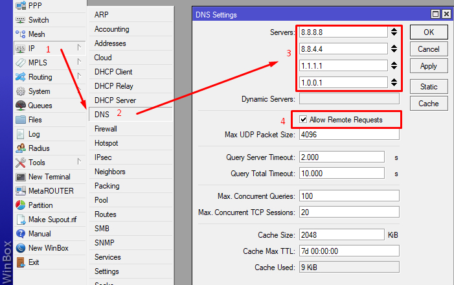The width and height of the screenshot is (454, 285).
Task: Select DHCP Relay menu entry
Action: click(x=131, y=85)
